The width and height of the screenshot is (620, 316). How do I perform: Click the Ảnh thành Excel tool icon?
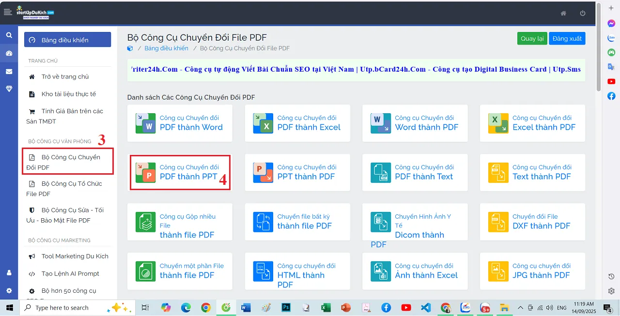tap(381, 271)
